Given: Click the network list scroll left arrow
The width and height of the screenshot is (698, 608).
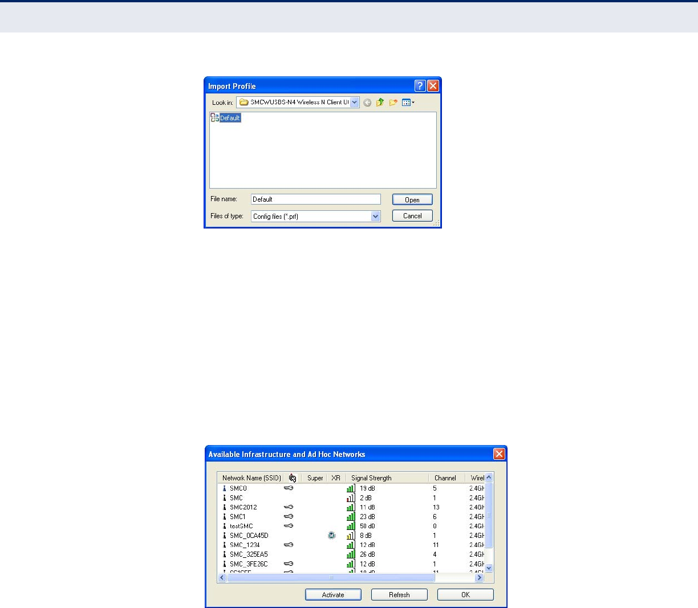Looking at the screenshot, I should [x=222, y=578].
